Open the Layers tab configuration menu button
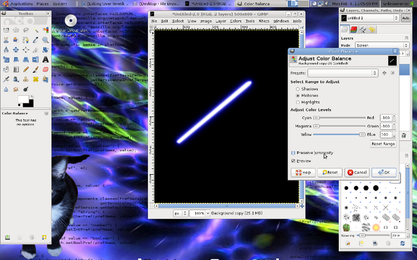The width and height of the screenshot is (417, 260). (x=407, y=38)
